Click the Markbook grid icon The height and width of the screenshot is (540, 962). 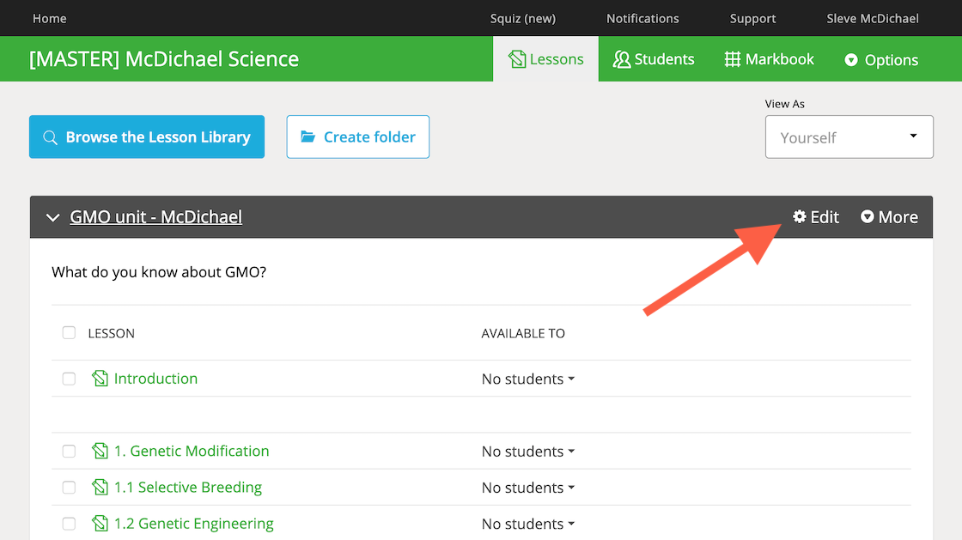point(732,59)
